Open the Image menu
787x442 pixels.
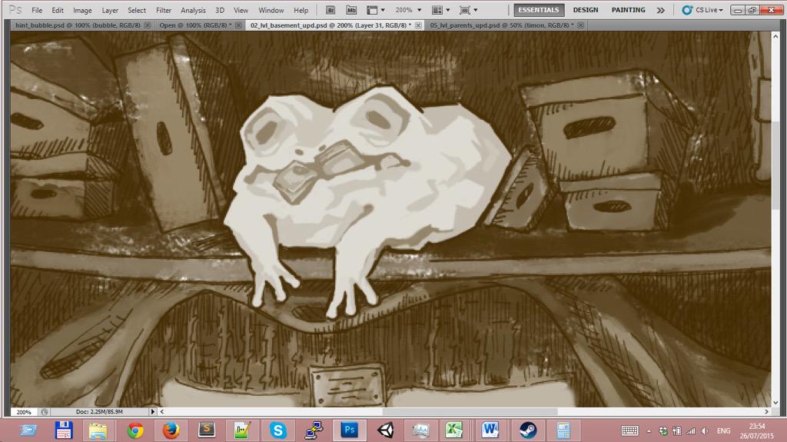82,10
